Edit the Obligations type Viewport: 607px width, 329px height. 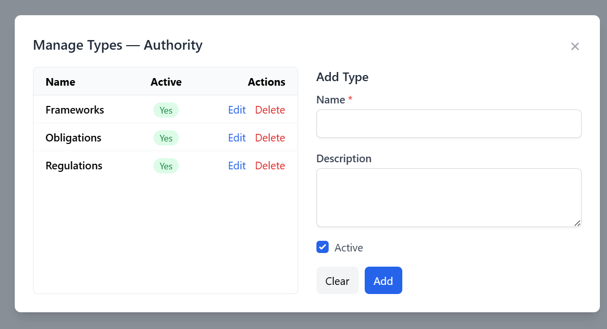[237, 138]
